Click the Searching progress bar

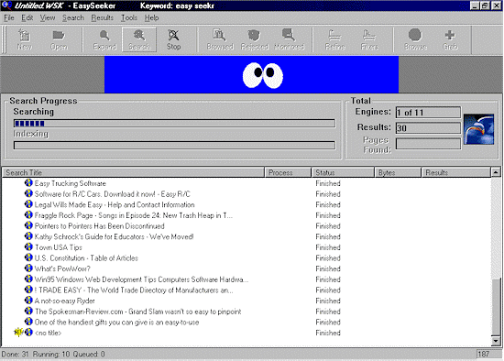tap(174, 124)
